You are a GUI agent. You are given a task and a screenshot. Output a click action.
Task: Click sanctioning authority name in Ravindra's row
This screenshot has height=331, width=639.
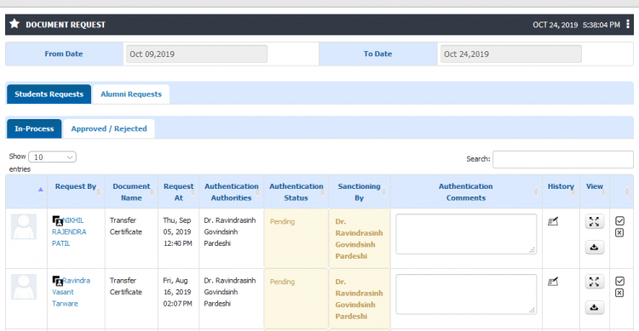pos(359,299)
